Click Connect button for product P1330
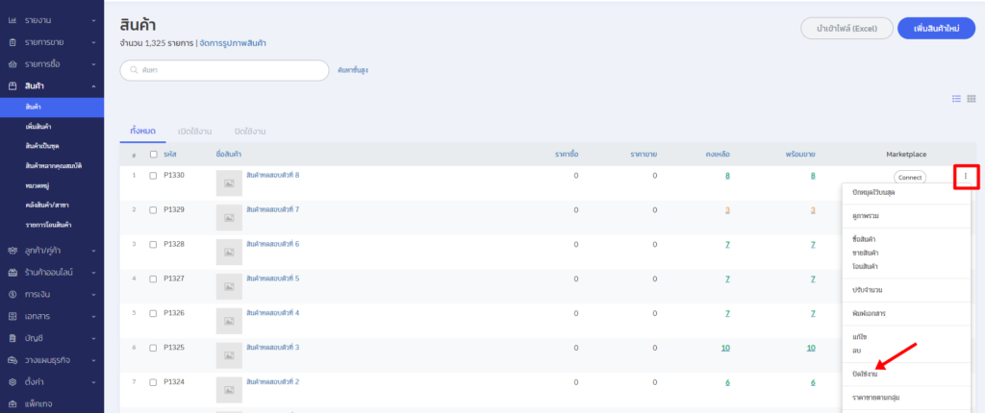The width and height of the screenshot is (985, 413). pyautogui.click(x=909, y=177)
